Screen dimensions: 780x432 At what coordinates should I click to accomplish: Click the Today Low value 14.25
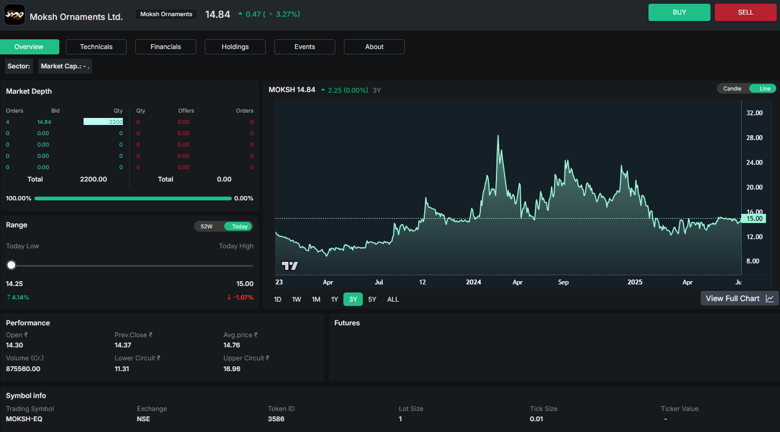(15, 284)
